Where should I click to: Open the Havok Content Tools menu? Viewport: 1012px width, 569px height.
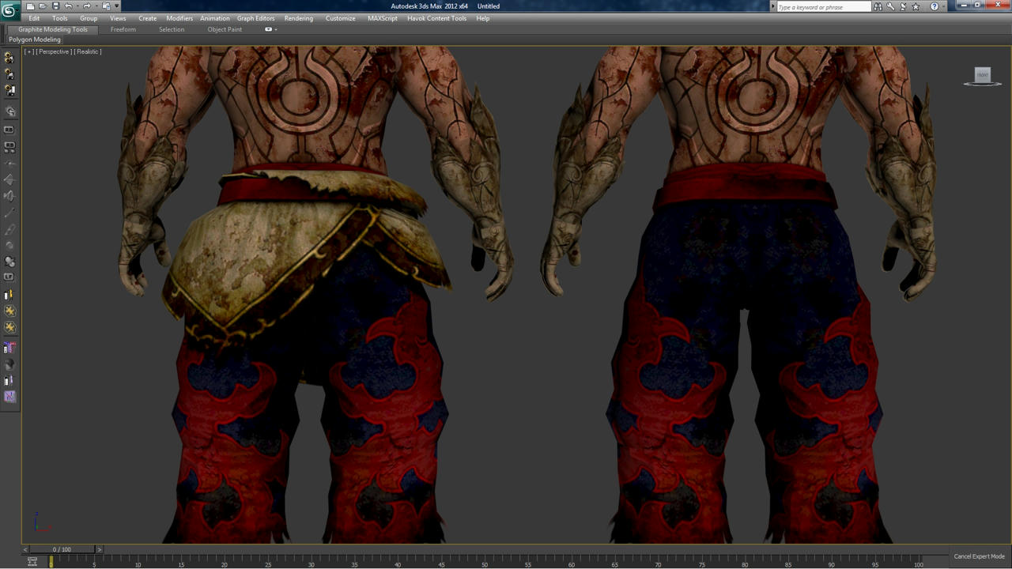tap(436, 18)
